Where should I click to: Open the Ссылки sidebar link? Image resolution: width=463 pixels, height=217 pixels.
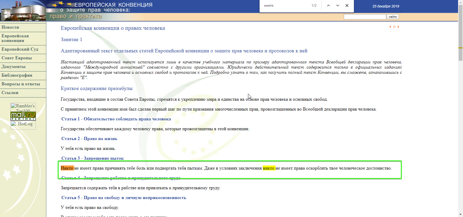point(10,93)
